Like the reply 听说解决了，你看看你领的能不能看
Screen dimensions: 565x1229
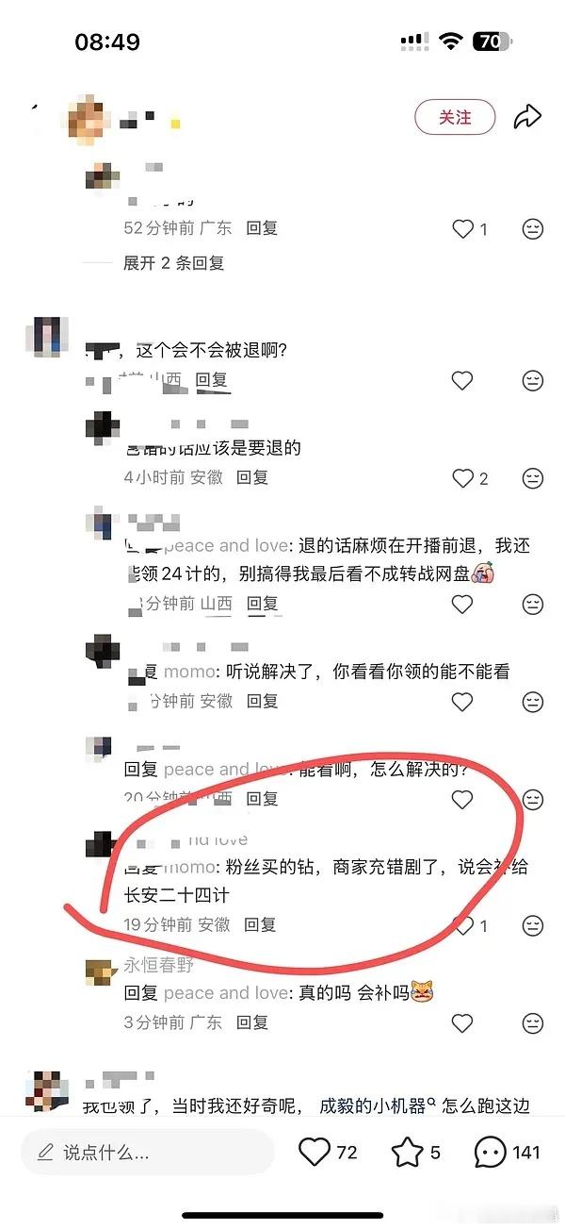[462, 702]
